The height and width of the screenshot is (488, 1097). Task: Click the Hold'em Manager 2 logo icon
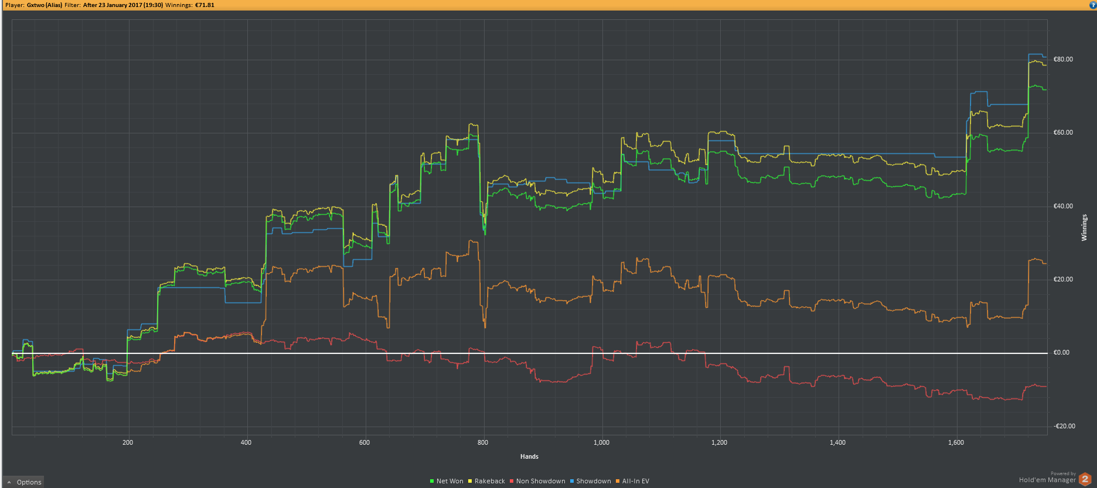point(1085,479)
